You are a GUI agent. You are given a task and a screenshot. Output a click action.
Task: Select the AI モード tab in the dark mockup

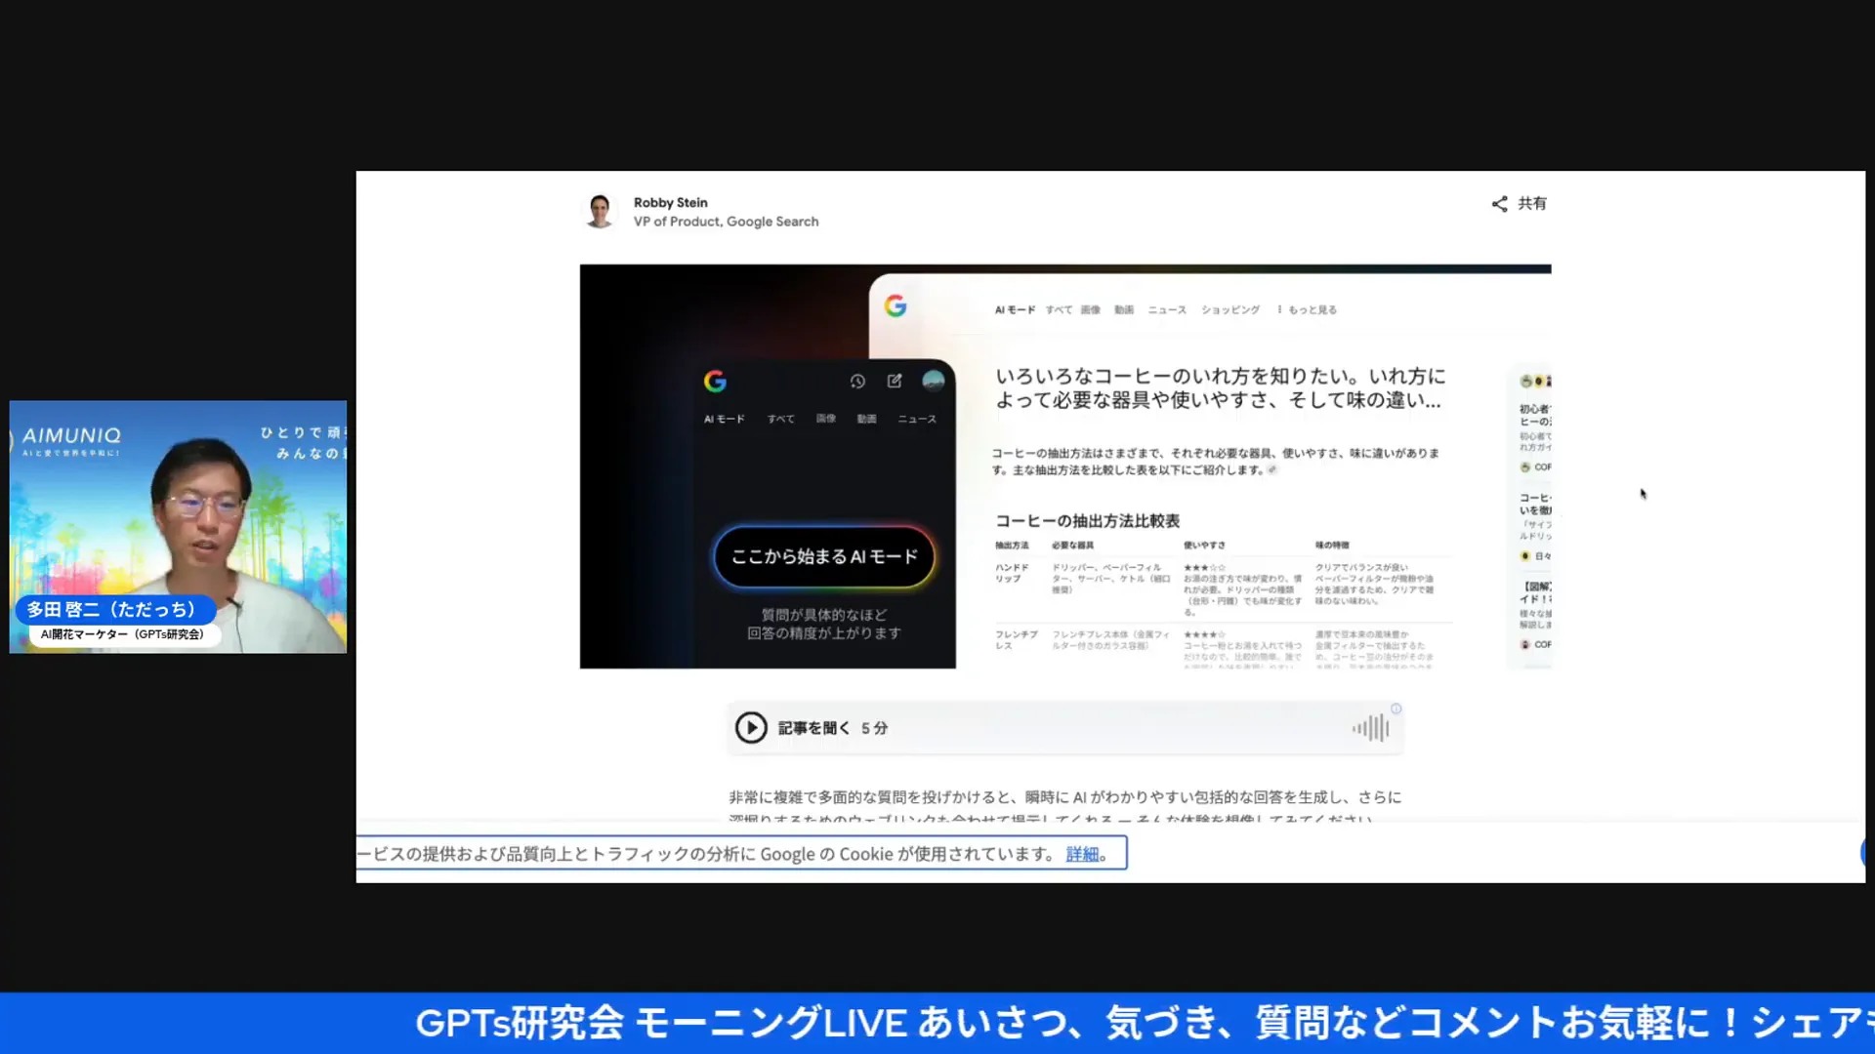point(724,419)
